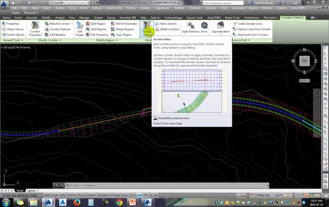
Task: Click Alignment from Corridor tool
Action: pyautogui.click(x=250, y=34)
